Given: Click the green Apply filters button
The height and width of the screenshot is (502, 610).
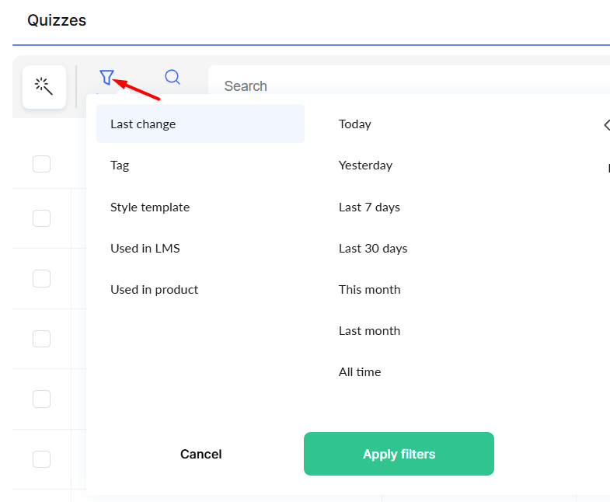Looking at the screenshot, I should 399,454.
